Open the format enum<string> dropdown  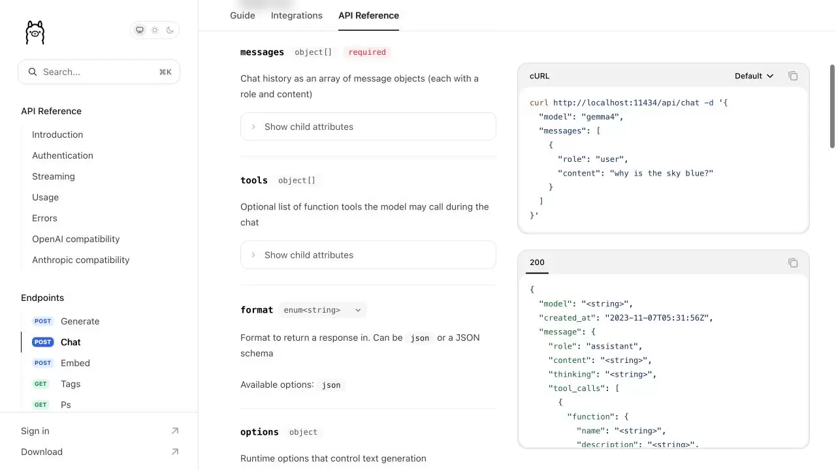tap(323, 310)
